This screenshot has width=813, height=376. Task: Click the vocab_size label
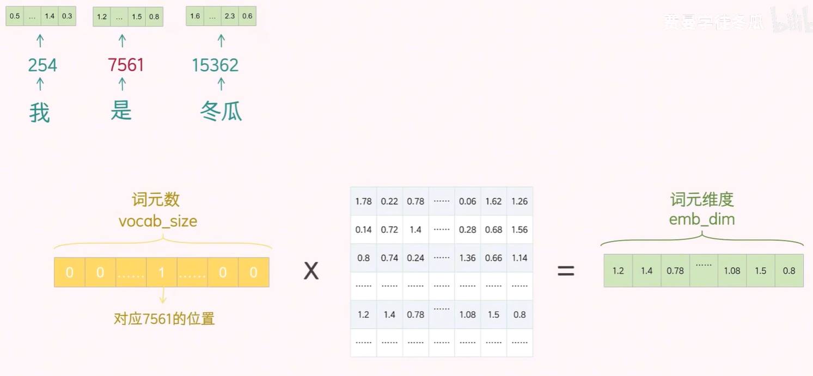(x=158, y=221)
